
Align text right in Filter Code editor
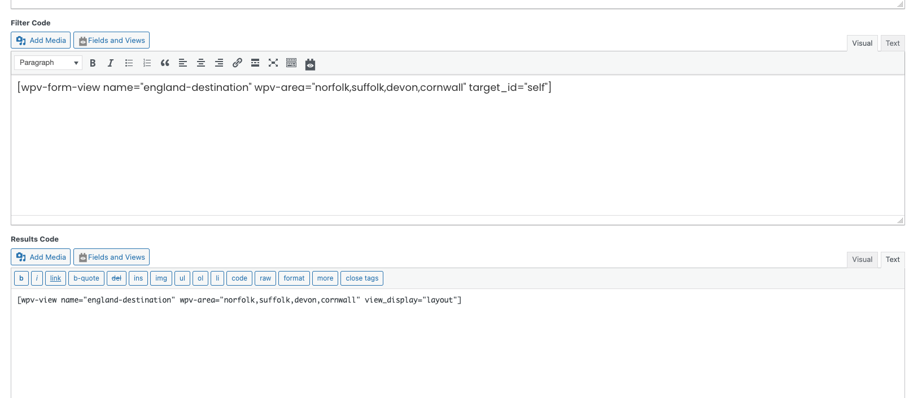point(219,63)
